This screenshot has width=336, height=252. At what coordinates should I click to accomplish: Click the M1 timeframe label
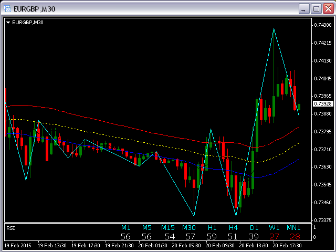click(126, 227)
